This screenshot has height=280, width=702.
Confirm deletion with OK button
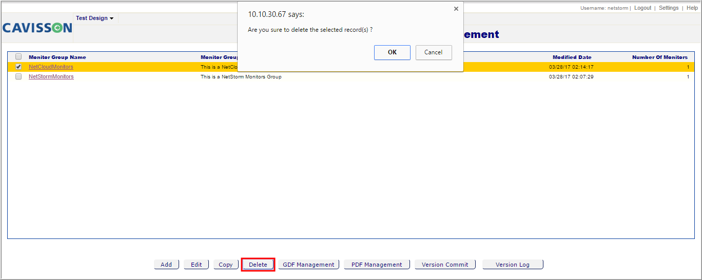[392, 52]
